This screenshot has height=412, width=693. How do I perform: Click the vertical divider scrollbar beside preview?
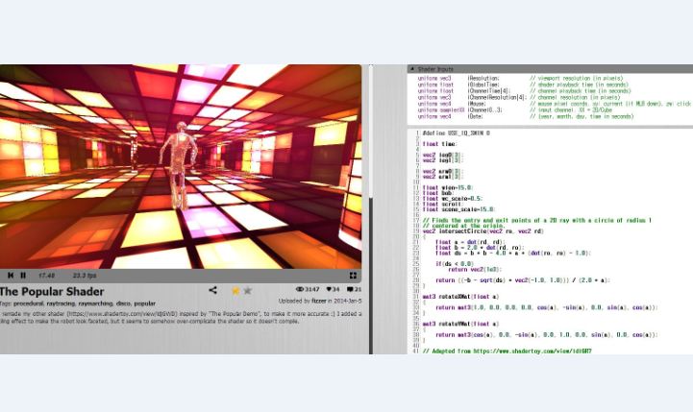(x=371, y=209)
